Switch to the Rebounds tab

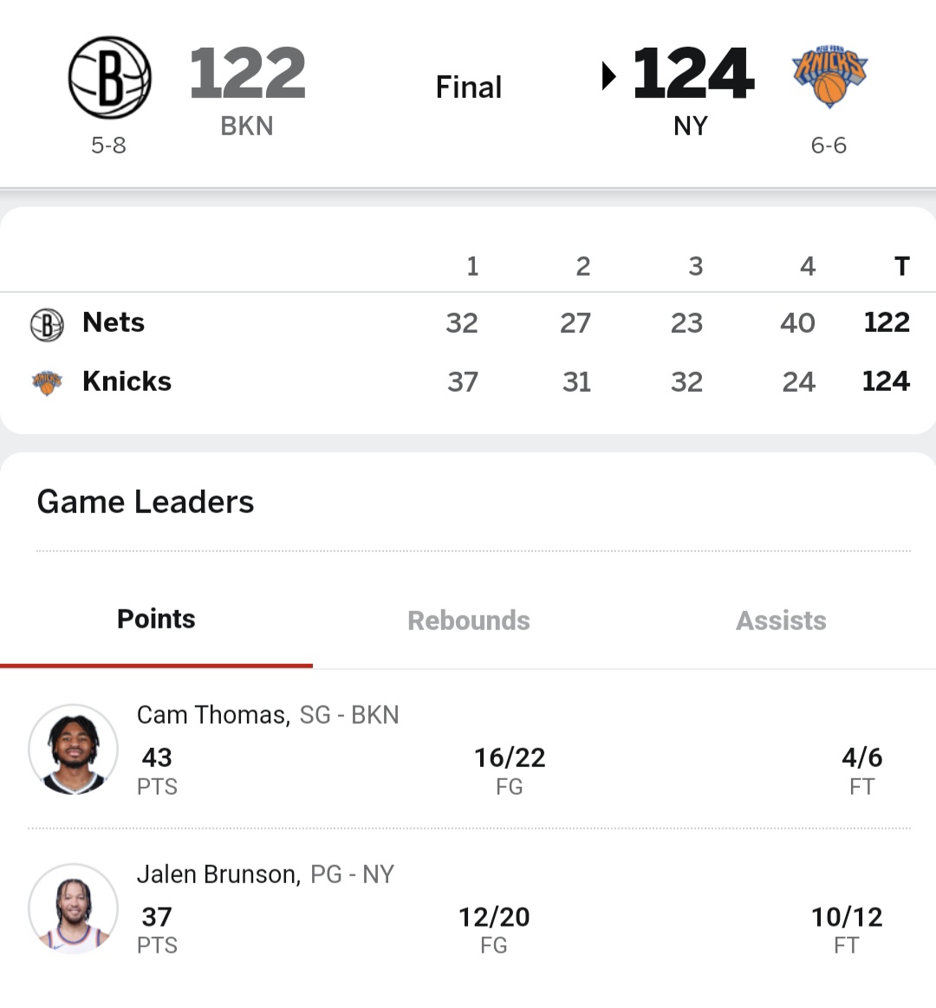[x=469, y=621]
